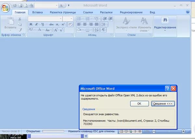This screenshot has height=139, width=195.
Task: Click the Undo icon in quick access toolbar
Action: tap(15, 6)
